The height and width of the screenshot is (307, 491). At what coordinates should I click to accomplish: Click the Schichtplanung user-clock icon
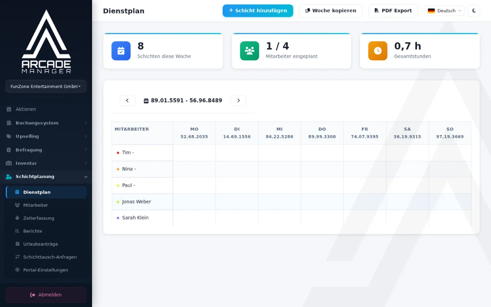coord(9,177)
